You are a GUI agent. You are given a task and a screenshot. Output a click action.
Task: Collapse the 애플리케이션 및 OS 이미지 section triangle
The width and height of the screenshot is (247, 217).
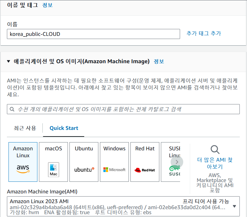tap(8, 61)
